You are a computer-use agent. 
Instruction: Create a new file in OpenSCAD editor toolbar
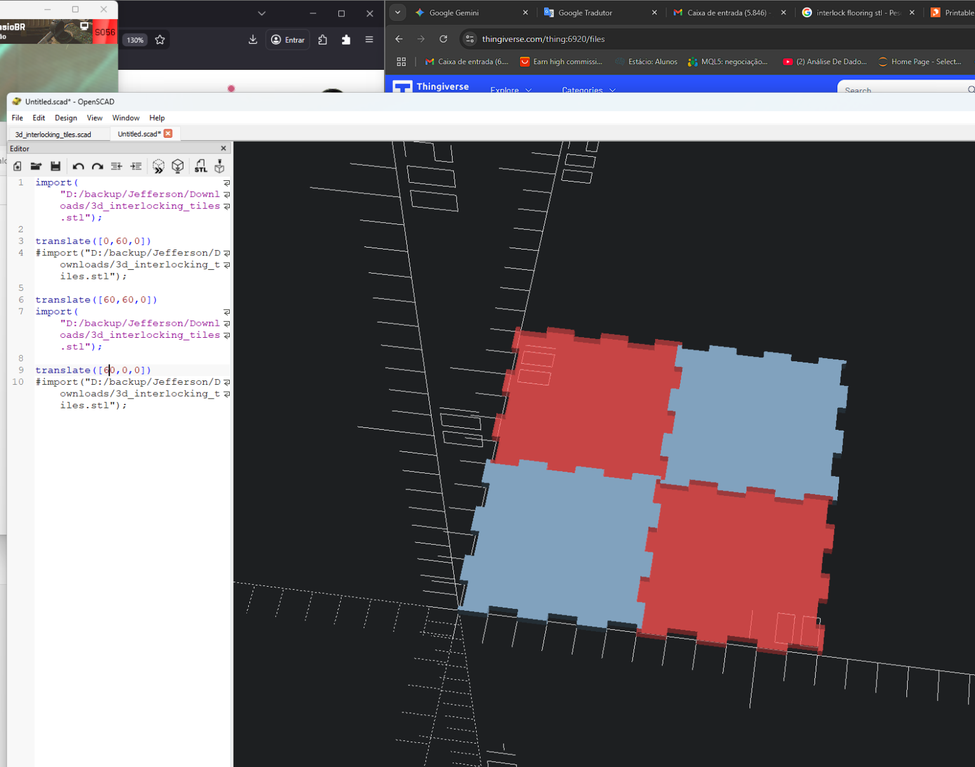click(x=17, y=166)
